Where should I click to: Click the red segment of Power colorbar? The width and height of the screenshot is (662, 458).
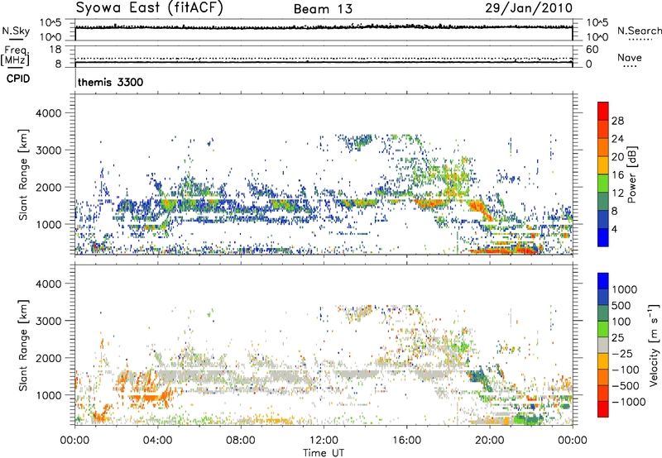click(x=602, y=116)
